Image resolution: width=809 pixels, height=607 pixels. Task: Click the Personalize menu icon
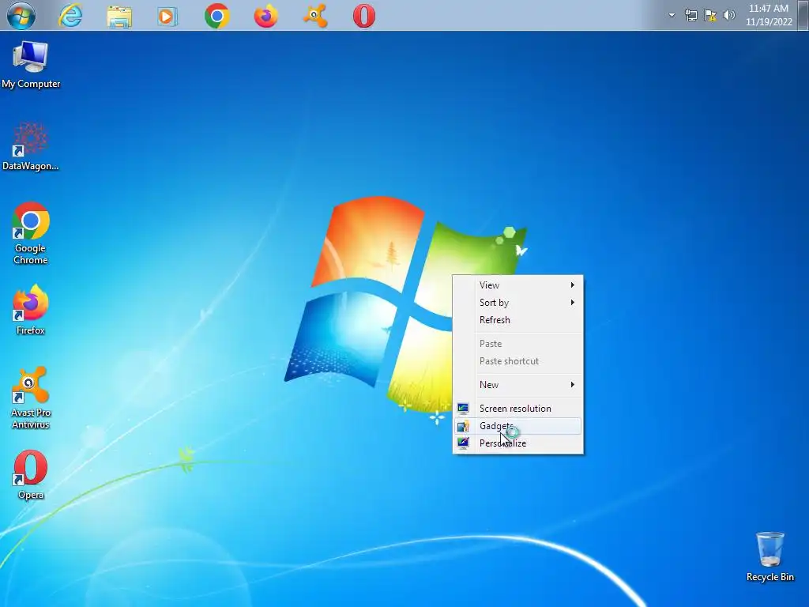click(x=463, y=443)
